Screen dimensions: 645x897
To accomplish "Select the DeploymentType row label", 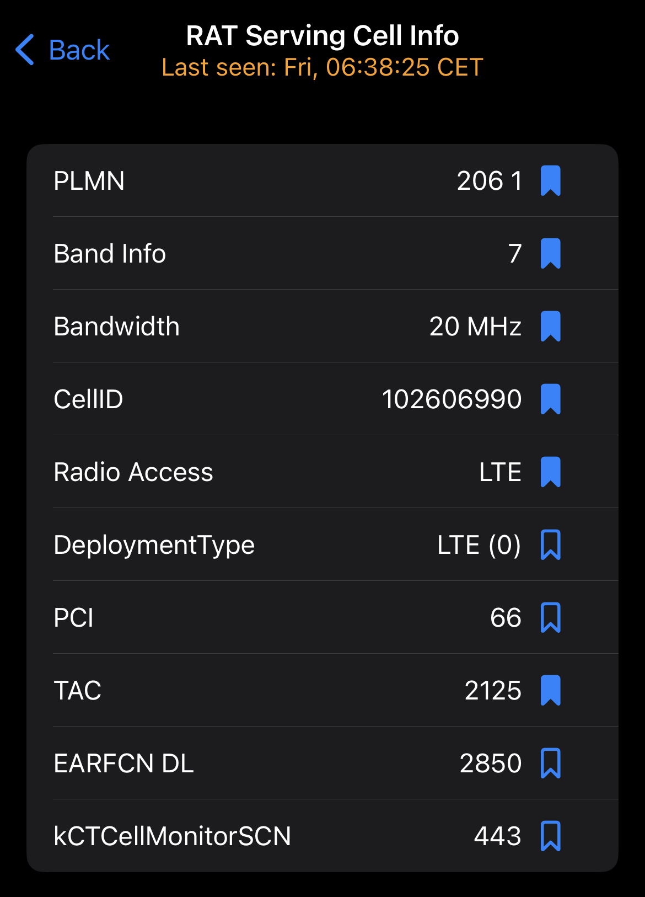I will pyautogui.click(x=154, y=545).
